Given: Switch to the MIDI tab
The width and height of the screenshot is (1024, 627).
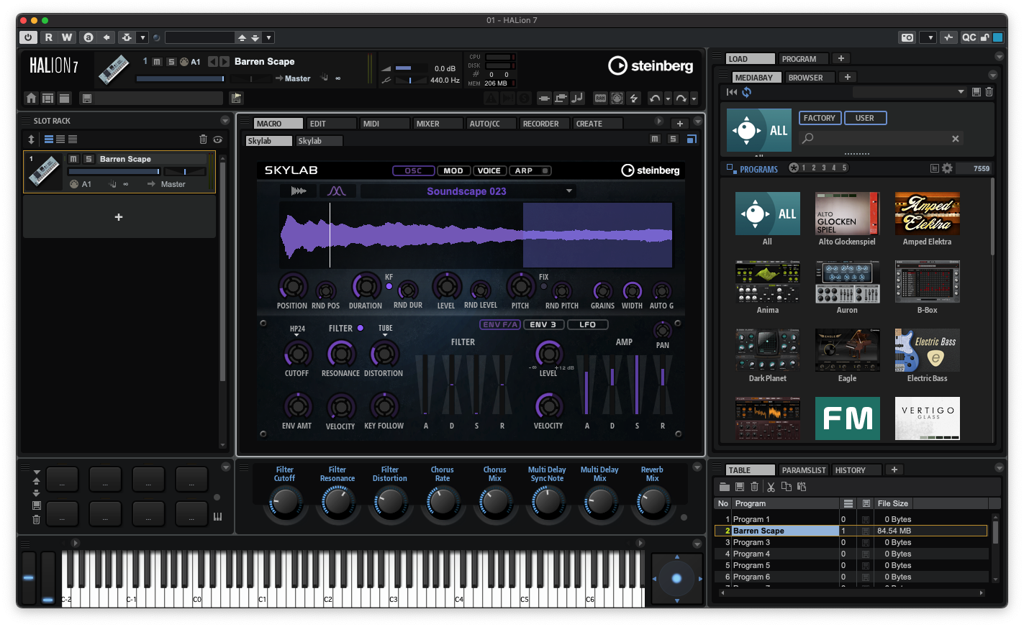Looking at the screenshot, I should [384, 124].
